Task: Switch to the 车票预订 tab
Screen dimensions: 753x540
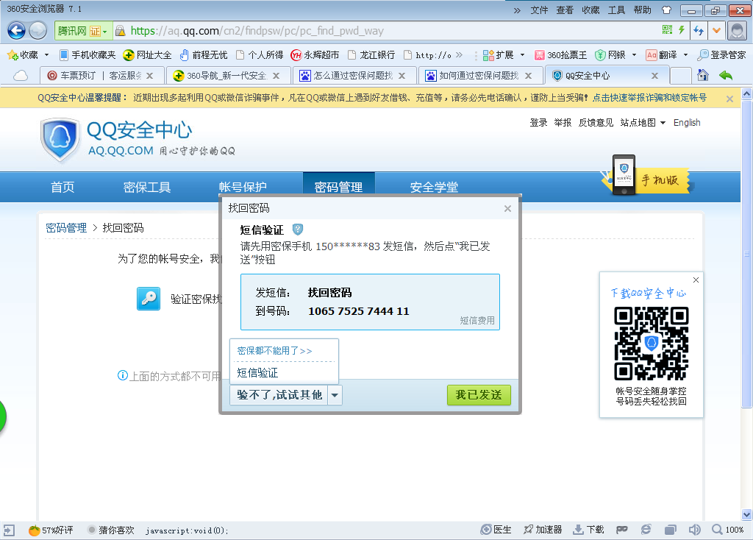Action: [100, 76]
